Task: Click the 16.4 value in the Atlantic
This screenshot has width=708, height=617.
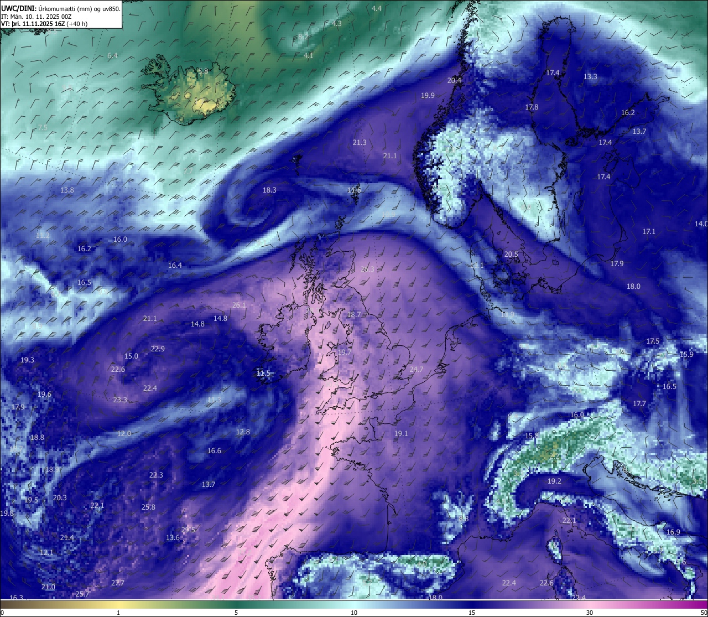Action: pyautogui.click(x=175, y=265)
